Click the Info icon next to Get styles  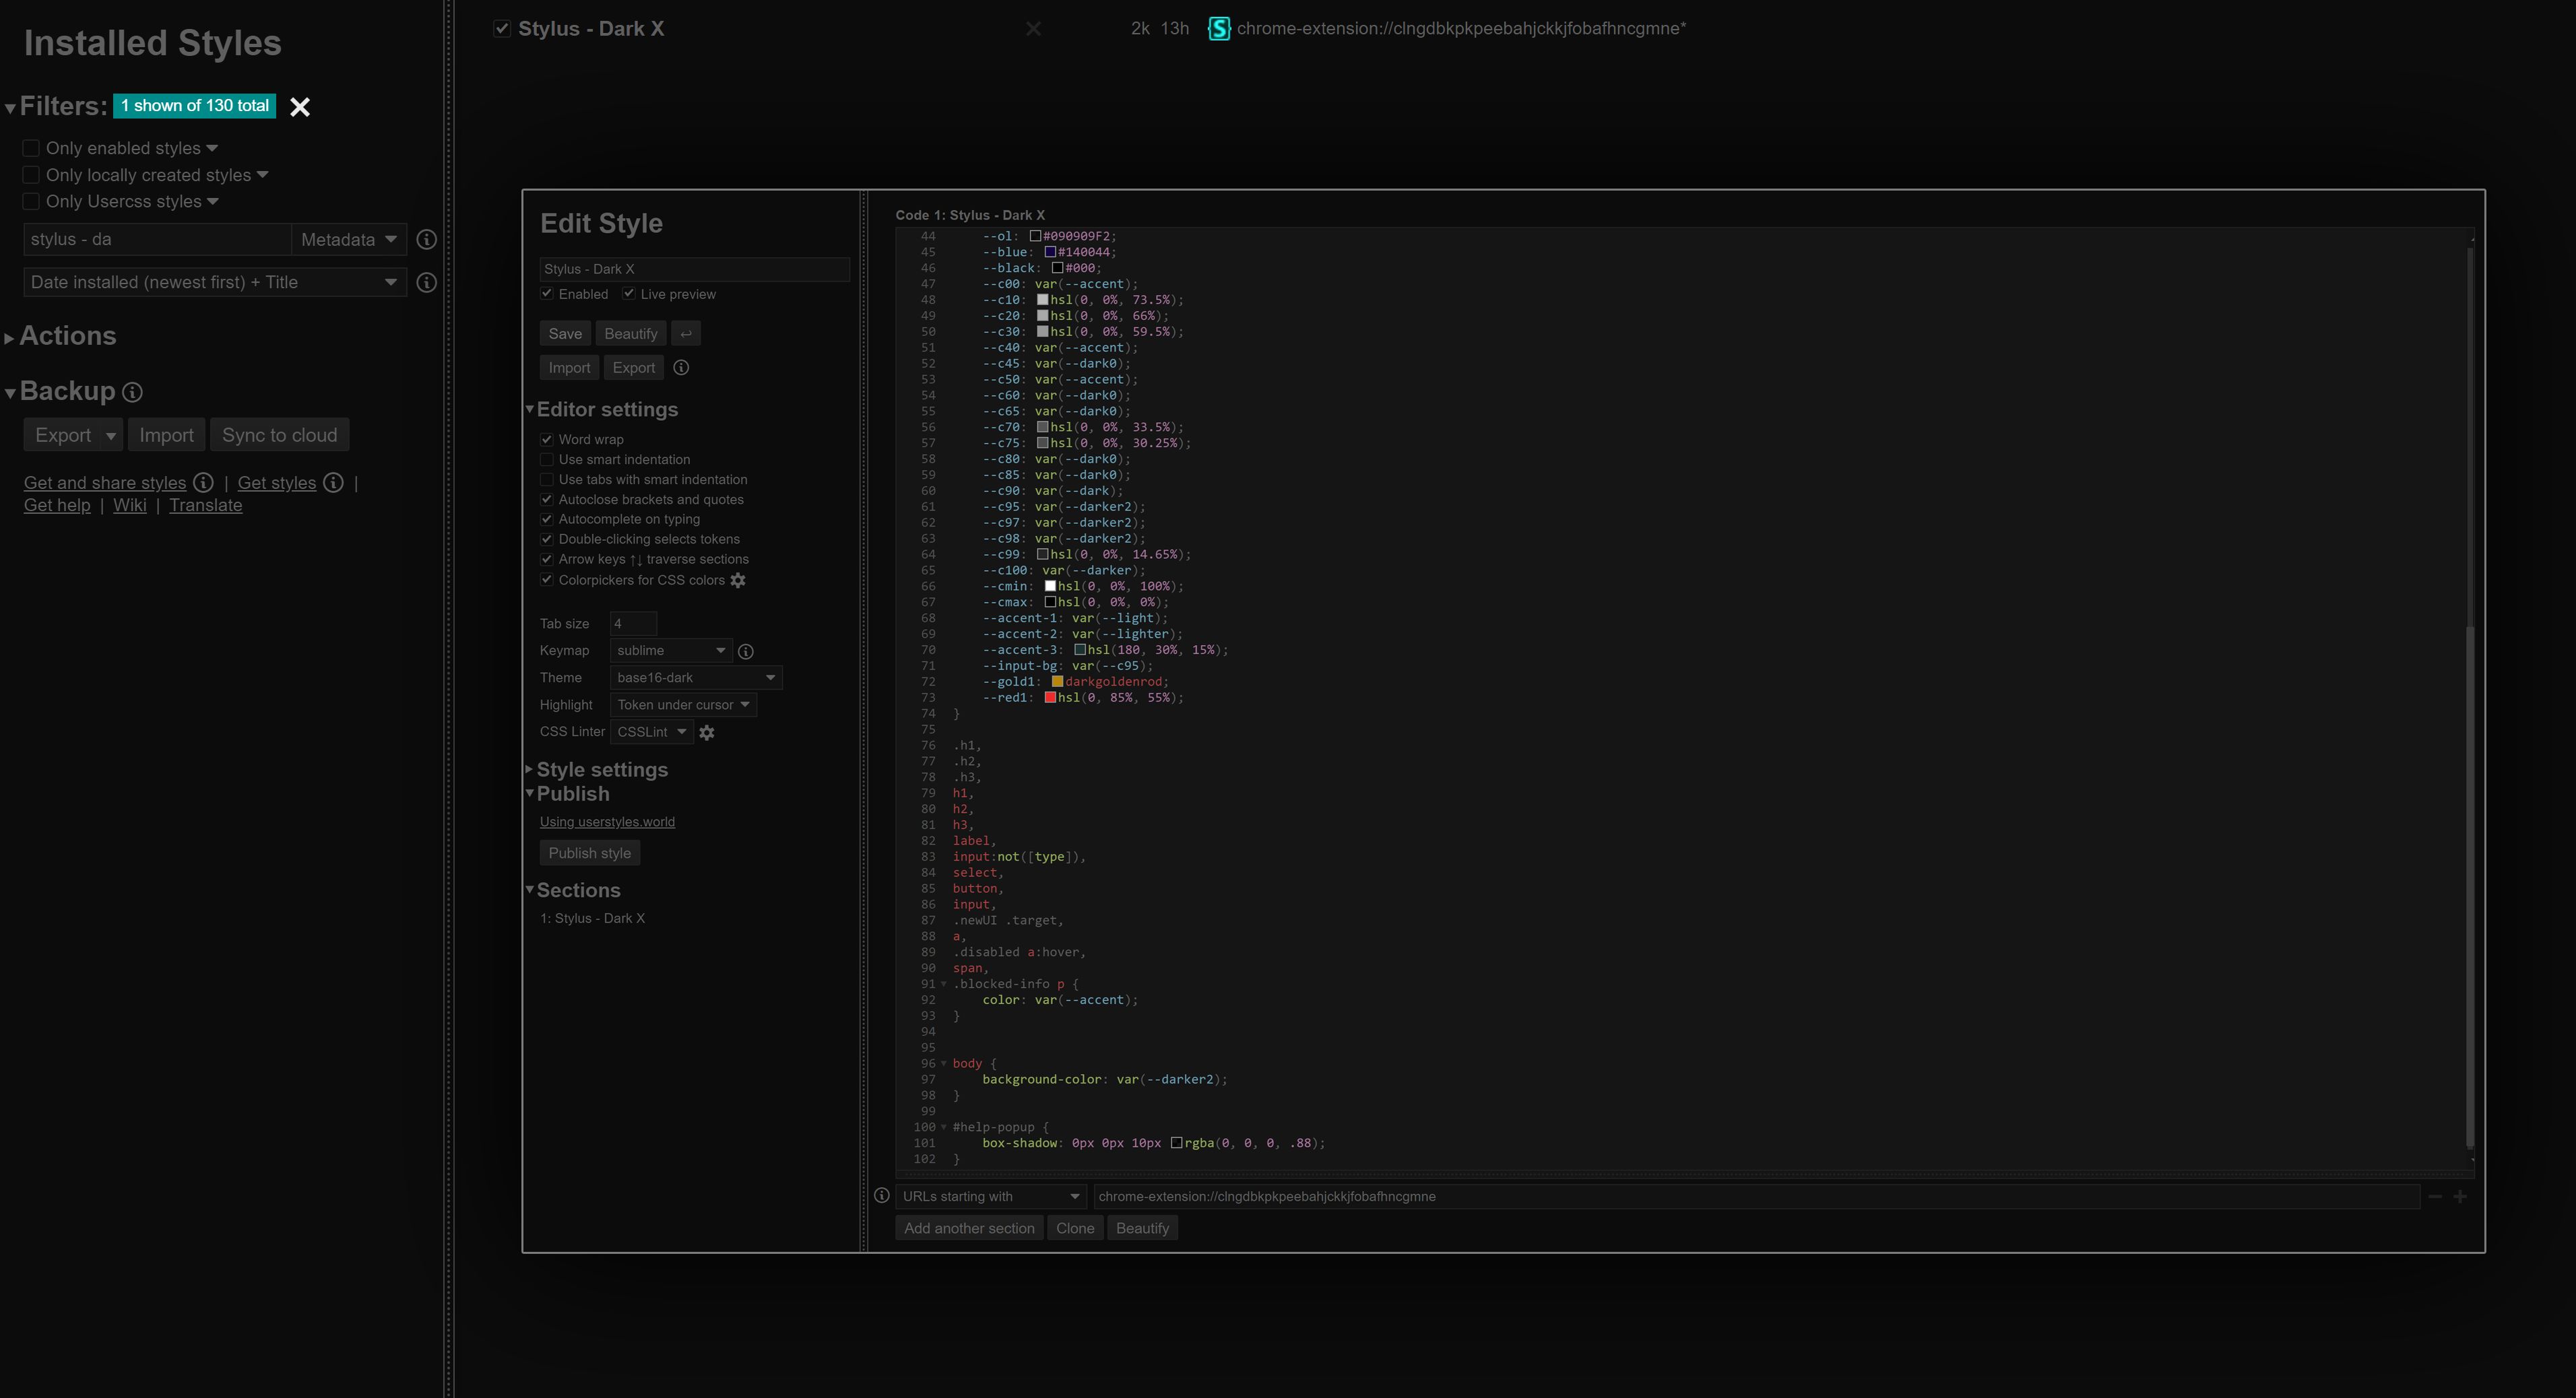331,482
